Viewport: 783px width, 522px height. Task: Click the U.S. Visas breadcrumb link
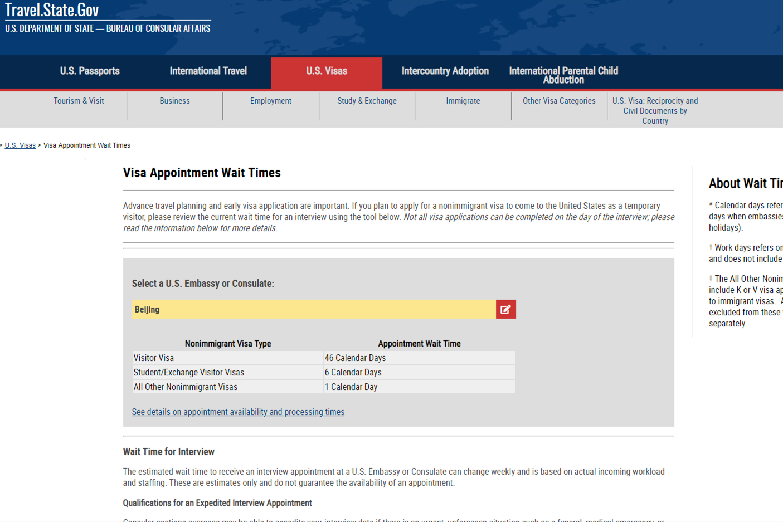(x=20, y=145)
